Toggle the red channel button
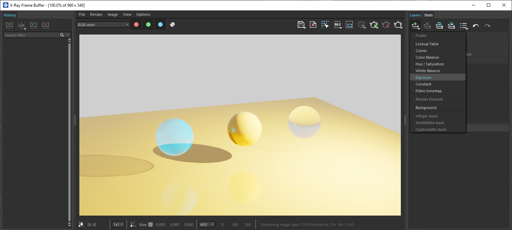 click(x=136, y=24)
